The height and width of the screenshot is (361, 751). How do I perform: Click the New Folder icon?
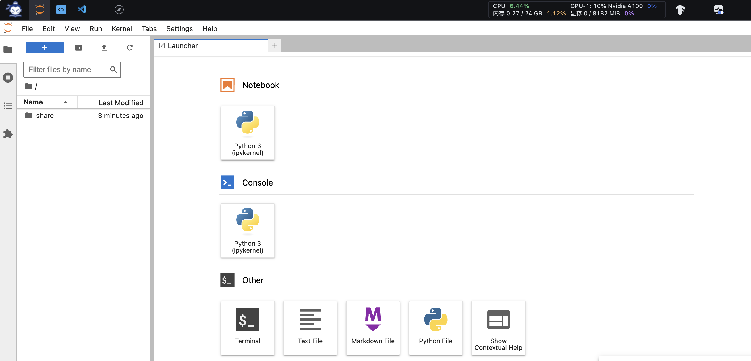tap(78, 48)
